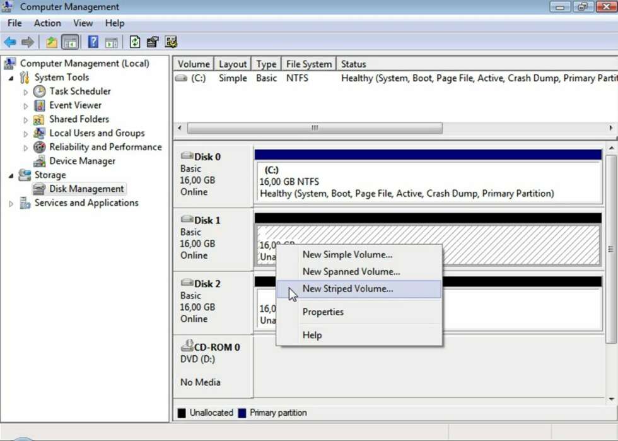
Task: Click the disk view scroll up arrow
Action: click(611, 148)
